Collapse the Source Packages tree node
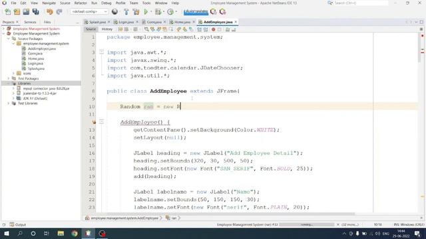Screen dimensions: 426x239 click(x=9, y=39)
